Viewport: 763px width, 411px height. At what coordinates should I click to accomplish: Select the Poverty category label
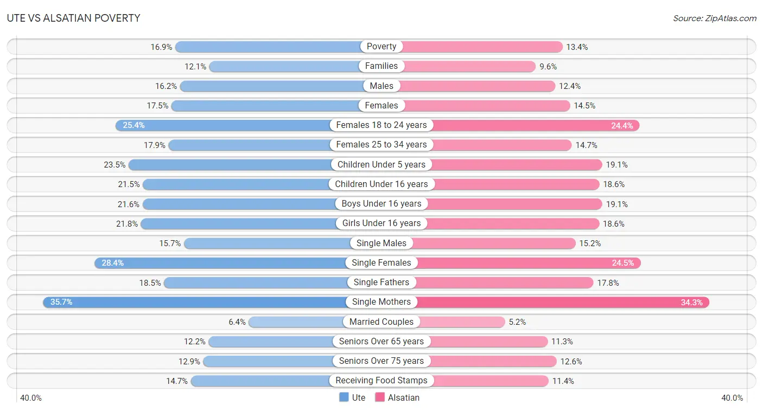click(x=381, y=47)
